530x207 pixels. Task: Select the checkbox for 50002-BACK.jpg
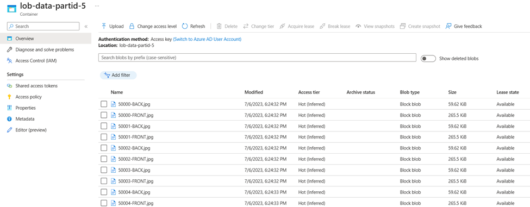[104, 148]
